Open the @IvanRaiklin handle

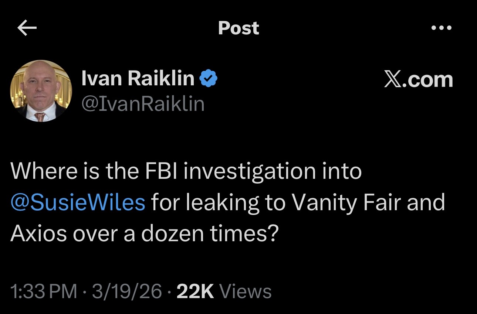(x=142, y=104)
